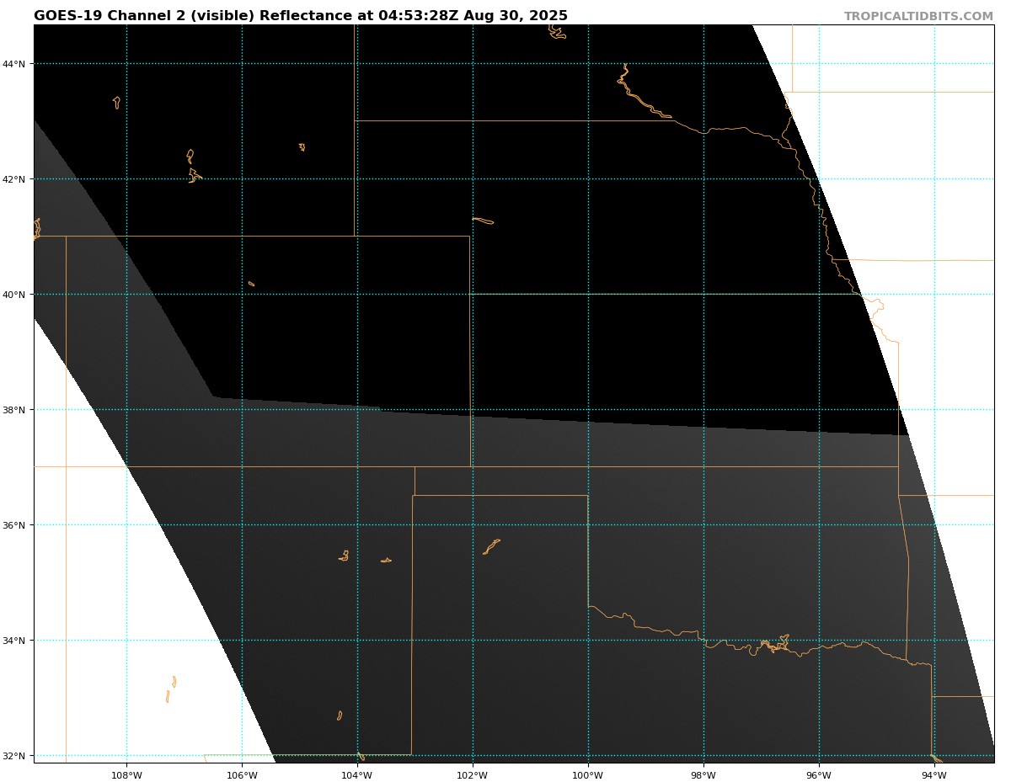Click the 42°N latitude label
1011x782 pixels.
tap(14, 179)
